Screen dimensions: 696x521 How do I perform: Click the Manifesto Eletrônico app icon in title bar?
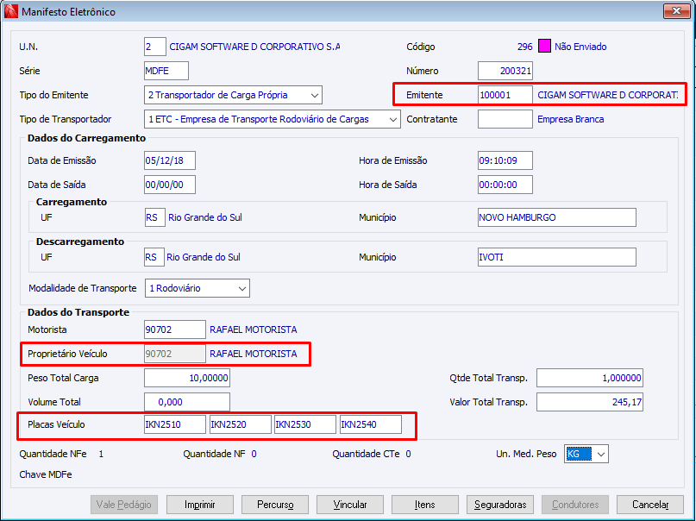point(10,11)
